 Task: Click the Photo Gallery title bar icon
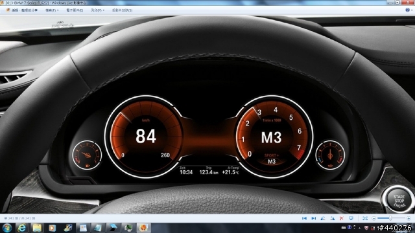click(2, 3)
